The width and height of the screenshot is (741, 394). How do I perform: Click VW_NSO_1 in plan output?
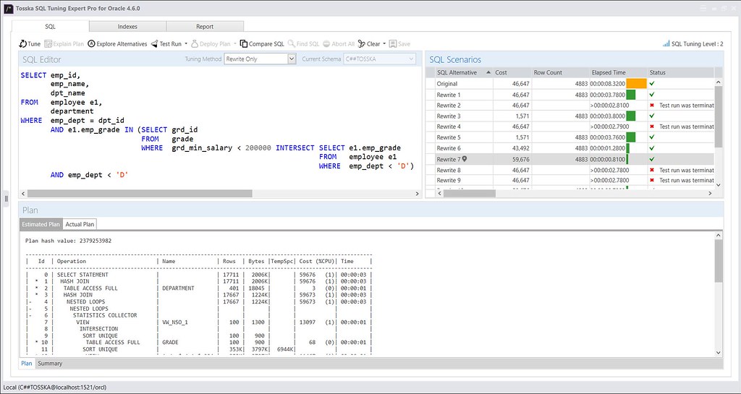coord(175,322)
